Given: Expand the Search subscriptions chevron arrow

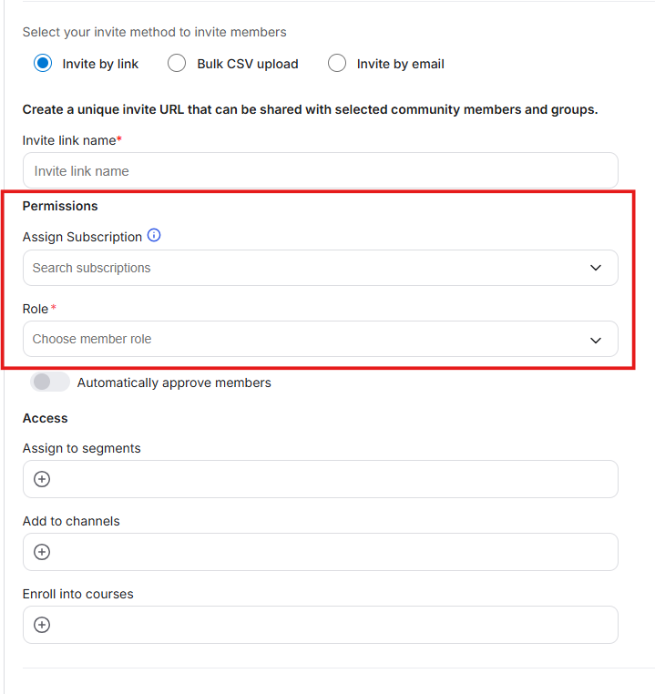Looking at the screenshot, I should tap(596, 268).
